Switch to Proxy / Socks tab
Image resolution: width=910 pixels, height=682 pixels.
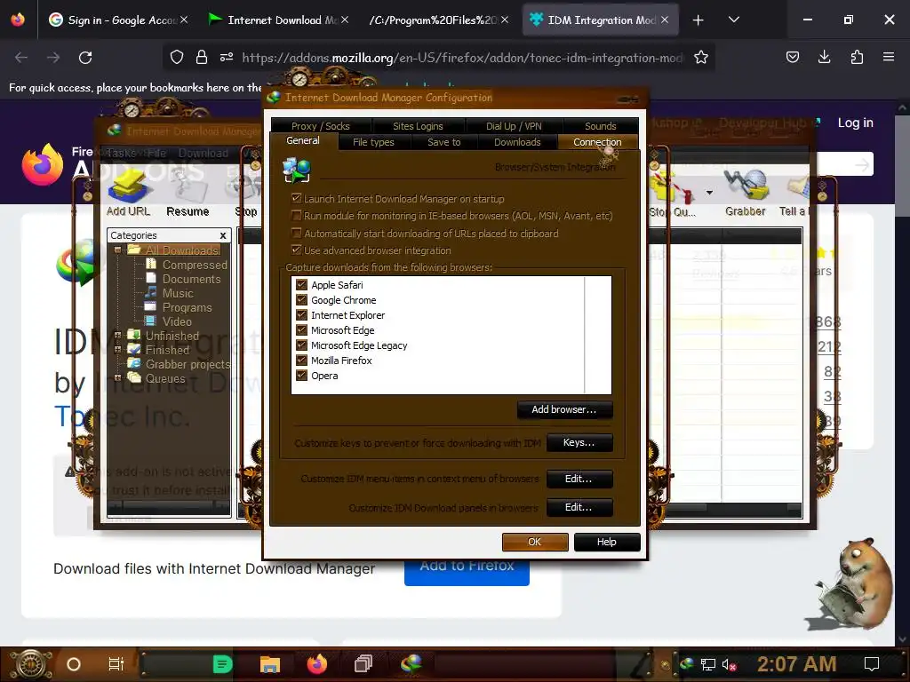pyautogui.click(x=320, y=126)
